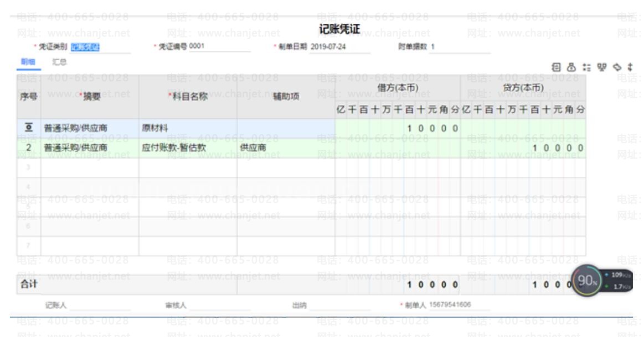Image resolution: width=644 pixels, height=337 pixels.
Task: Select the 原材料 account cell
Action: 188,128
